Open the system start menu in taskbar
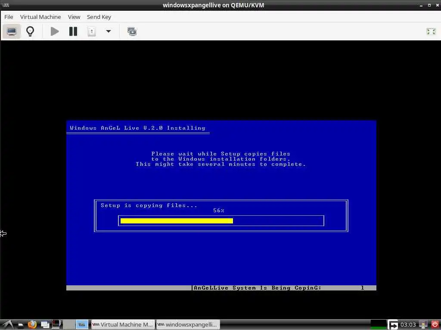This screenshot has width=441, height=330. click(x=7, y=325)
